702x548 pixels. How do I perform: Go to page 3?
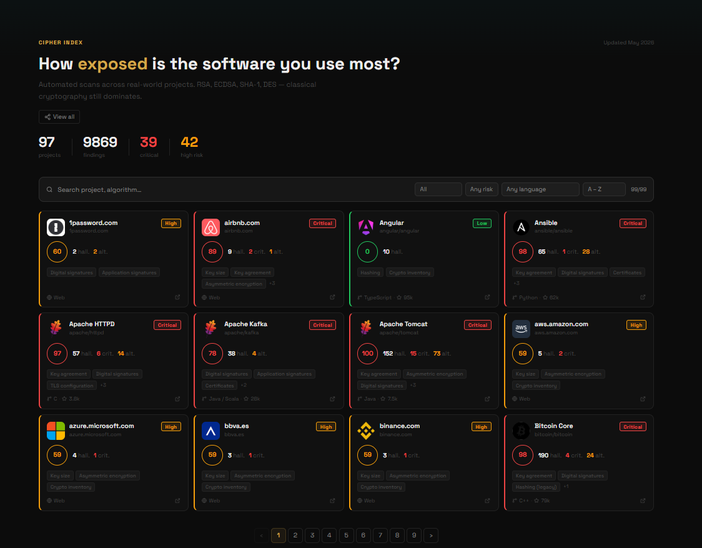click(312, 535)
